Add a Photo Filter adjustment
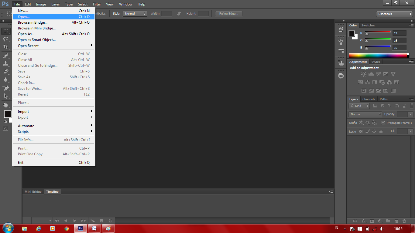415x233 pixels. pyautogui.click(x=382, y=82)
